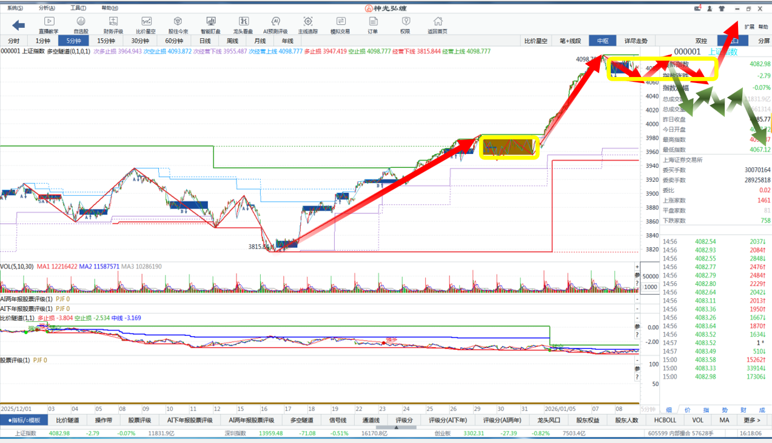
Task: Open the 分析(A) menu
Action: click(x=46, y=8)
